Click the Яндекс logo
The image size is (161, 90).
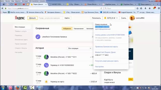(20, 18)
